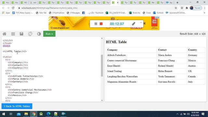The height and width of the screenshot is (117, 208).
Task: Pause the screen recording
Action: [x=96, y=24]
